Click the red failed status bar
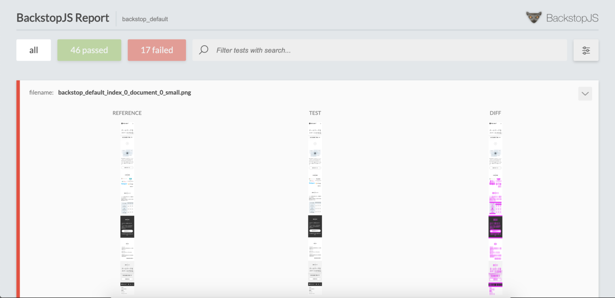This screenshot has width=615, height=298. pyautogui.click(x=18, y=188)
